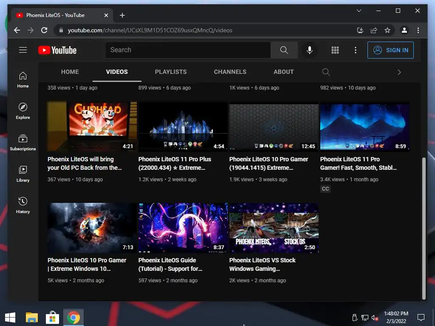Open Microsoft Store from taskbar

(52, 318)
